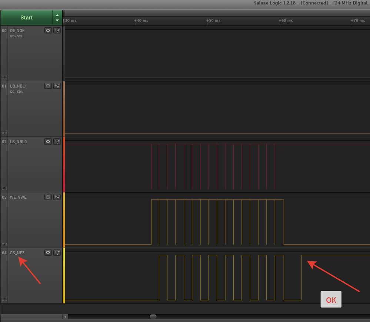Click the LB_NBL0 channel grip handle

[4, 188]
